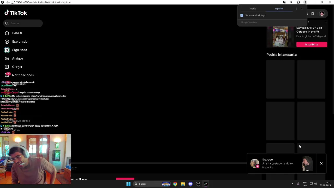Go back with browser back arrow
The height and width of the screenshot is (188, 334).
(x=8, y=2)
